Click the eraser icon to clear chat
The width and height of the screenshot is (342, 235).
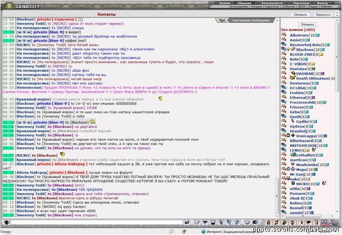[x=197, y=222]
